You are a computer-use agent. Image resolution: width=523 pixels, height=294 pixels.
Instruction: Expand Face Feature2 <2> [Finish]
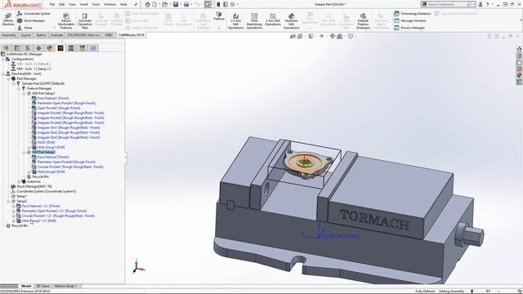tap(14, 206)
